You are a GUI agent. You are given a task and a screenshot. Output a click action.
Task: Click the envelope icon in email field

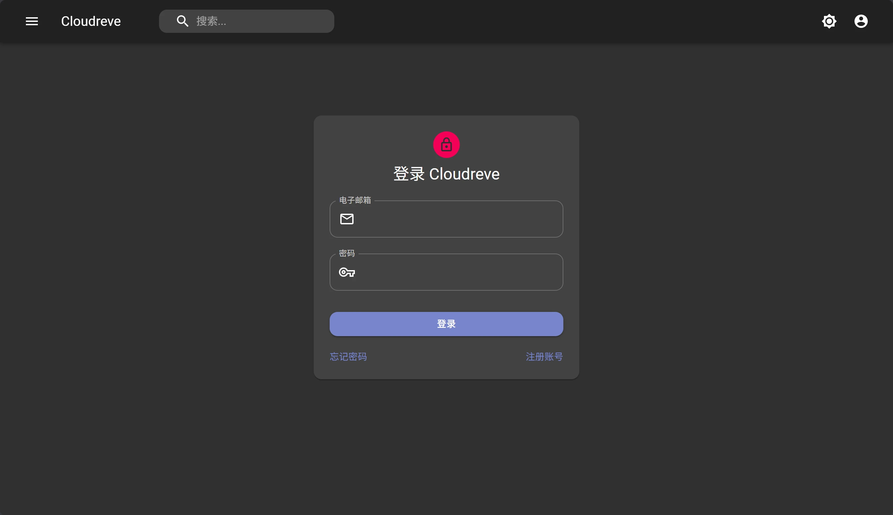click(x=347, y=219)
